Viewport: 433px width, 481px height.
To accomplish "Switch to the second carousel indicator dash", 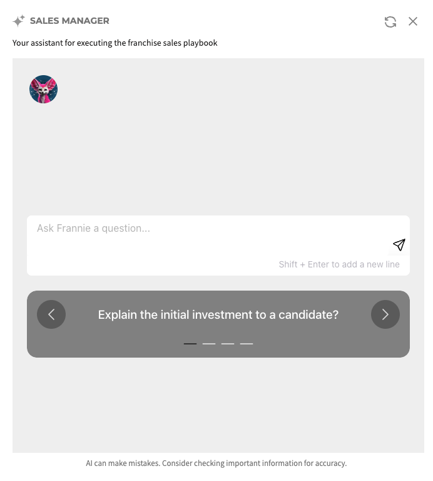I will coord(209,344).
